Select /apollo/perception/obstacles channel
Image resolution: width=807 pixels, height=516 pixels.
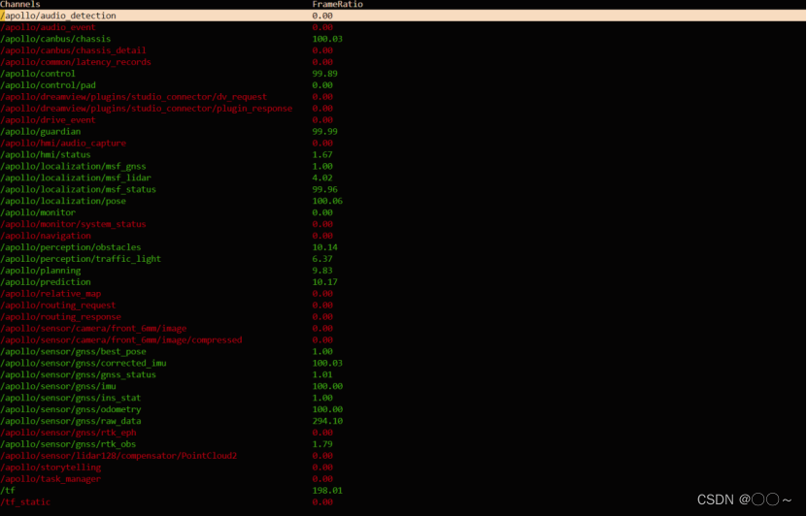coord(71,247)
